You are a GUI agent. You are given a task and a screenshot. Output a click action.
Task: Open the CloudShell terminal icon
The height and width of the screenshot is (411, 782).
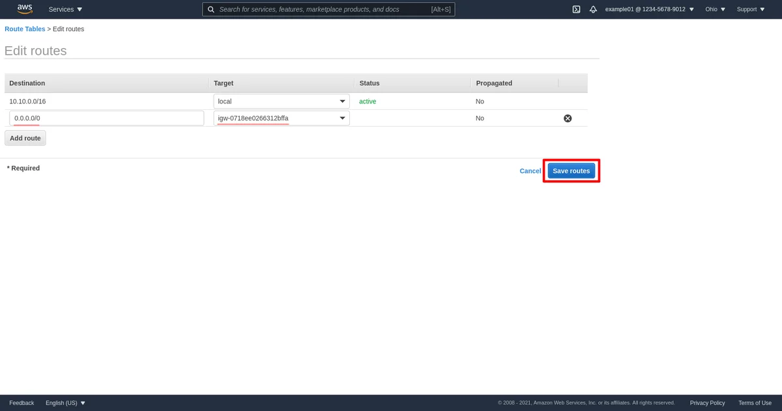point(576,10)
